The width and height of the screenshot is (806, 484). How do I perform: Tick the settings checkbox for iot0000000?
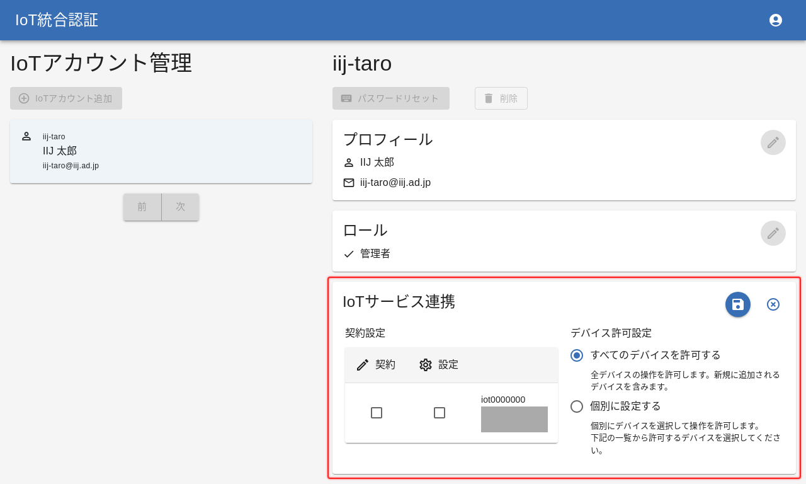440,413
